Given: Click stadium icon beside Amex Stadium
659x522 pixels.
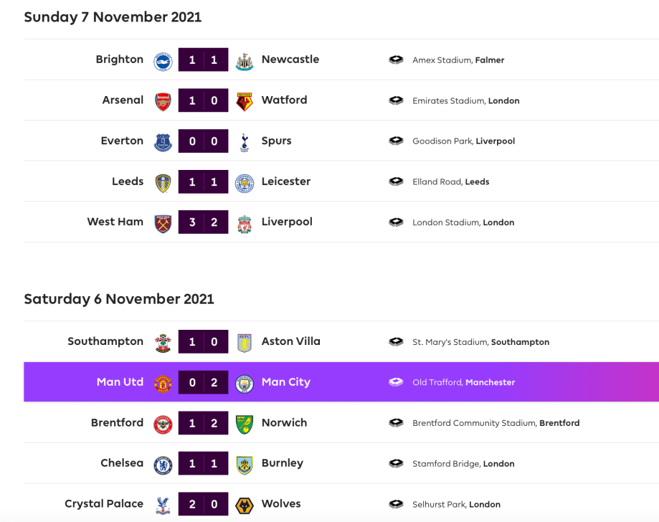Looking at the screenshot, I should click(x=396, y=60).
